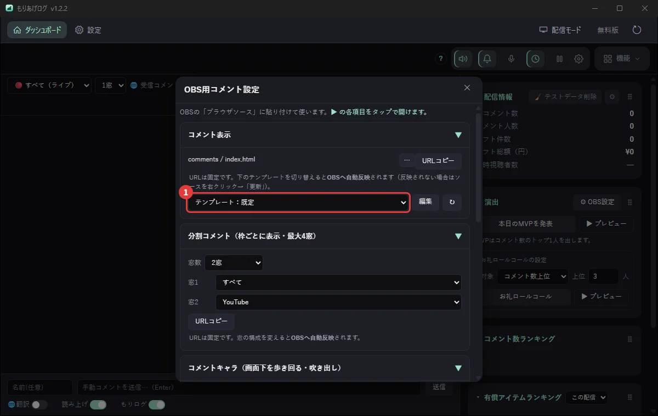Screen dimensions: 658x416
Task: Open the 設定 tab
Action: (x=88, y=30)
